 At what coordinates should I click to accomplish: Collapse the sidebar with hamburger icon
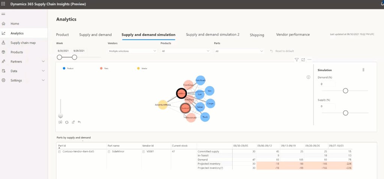click(3, 14)
